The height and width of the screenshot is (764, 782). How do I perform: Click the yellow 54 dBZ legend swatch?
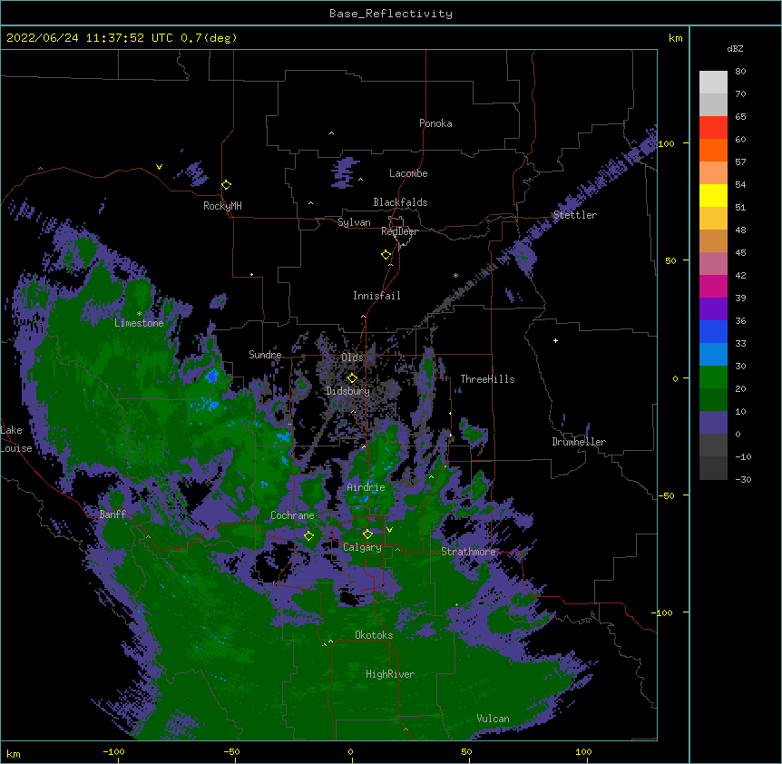713,195
